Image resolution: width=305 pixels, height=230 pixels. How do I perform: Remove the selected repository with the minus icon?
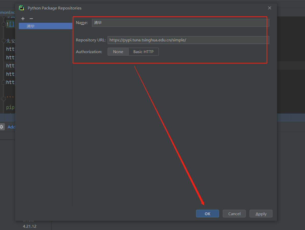pos(31,19)
